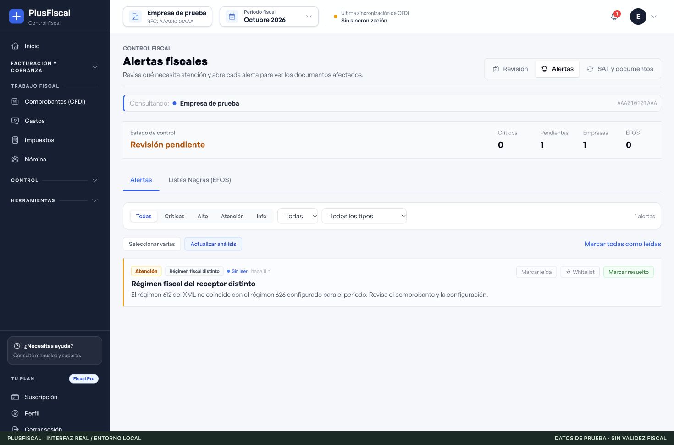This screenshot has height=445, width=674.
Task: Filter alerts by Alto severity
Action: click(203, 216)
